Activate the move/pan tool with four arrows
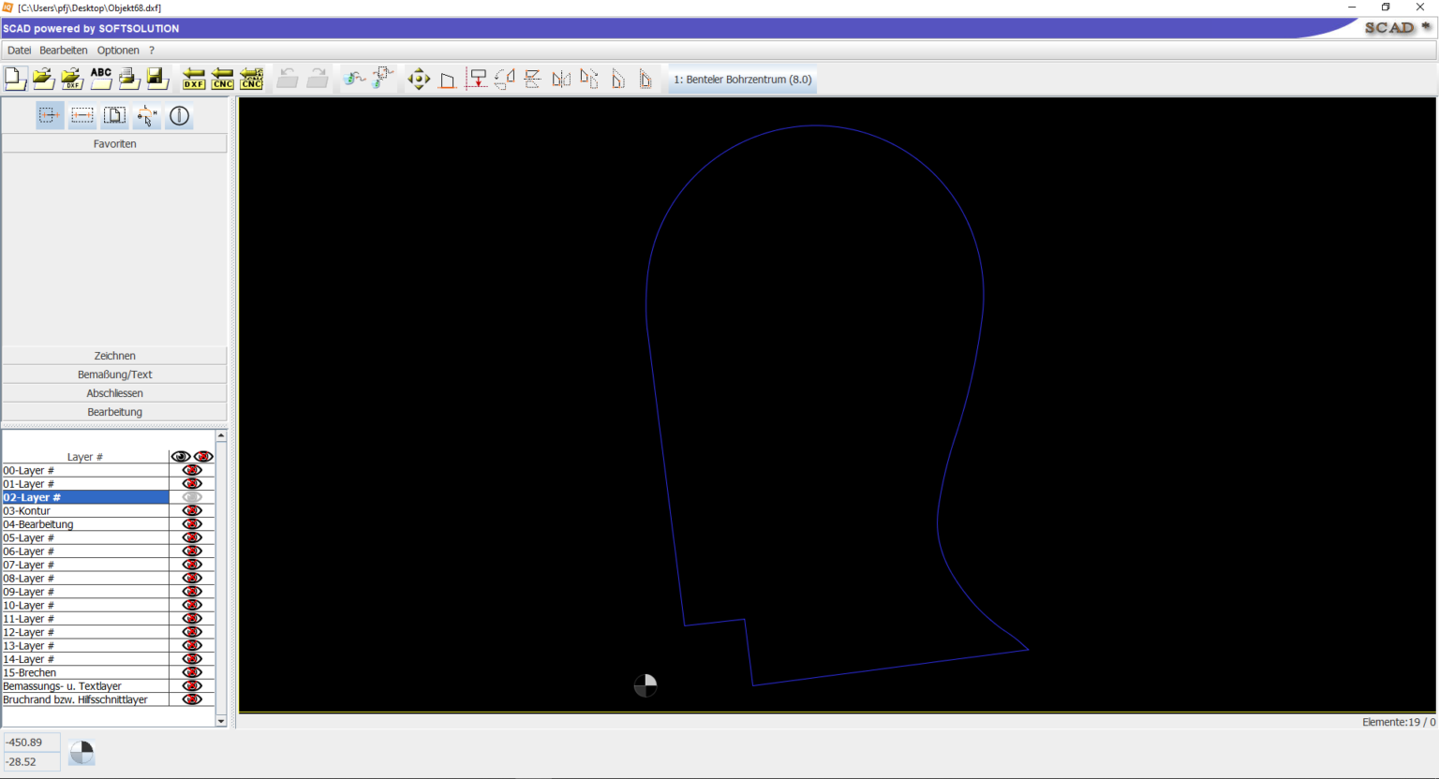This screenshot has height=779, width=1439. 419,79
